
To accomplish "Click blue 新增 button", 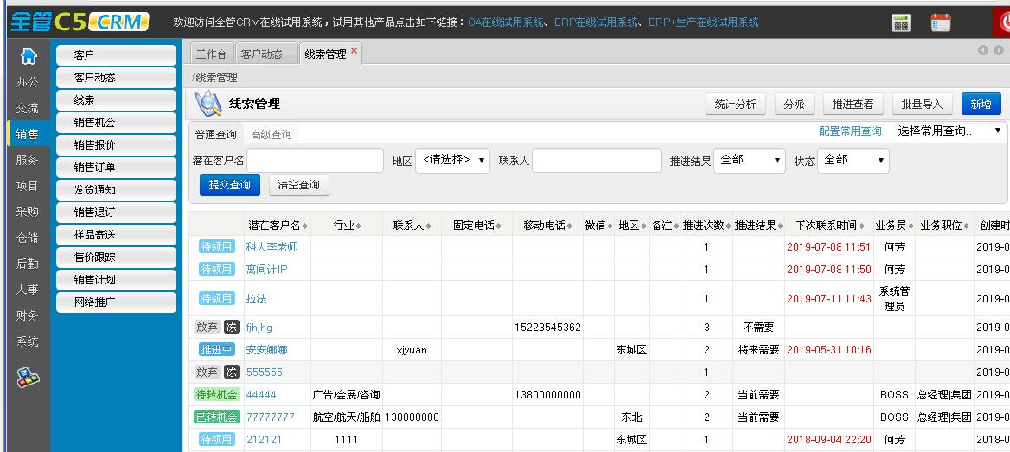I will [981, 104].
